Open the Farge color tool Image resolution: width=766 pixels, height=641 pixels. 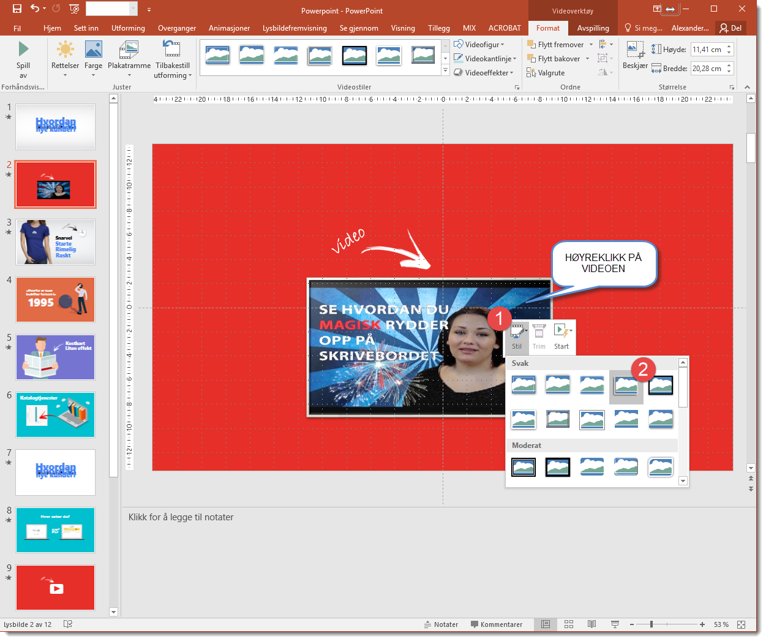tap(93, 50)
